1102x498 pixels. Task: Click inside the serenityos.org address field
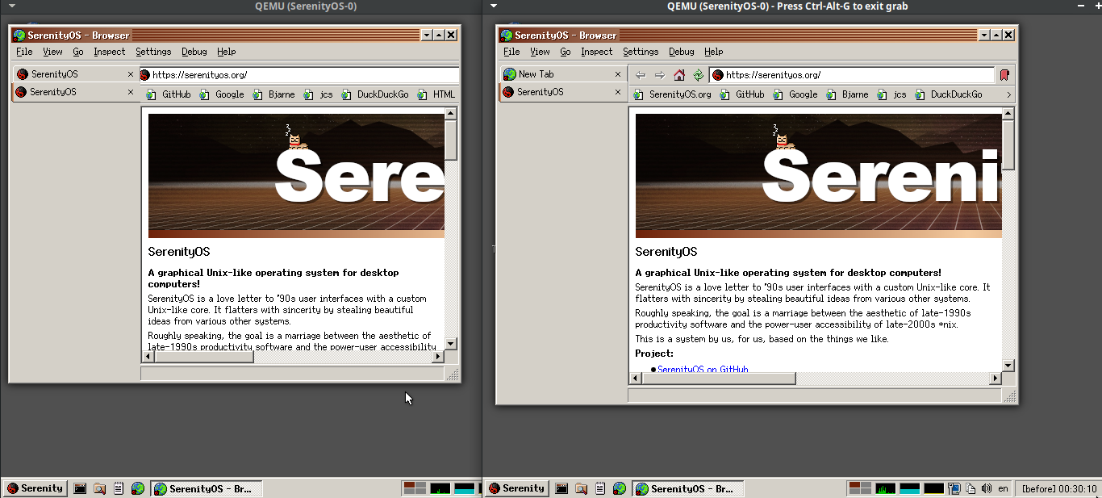(x=847, y=74)
